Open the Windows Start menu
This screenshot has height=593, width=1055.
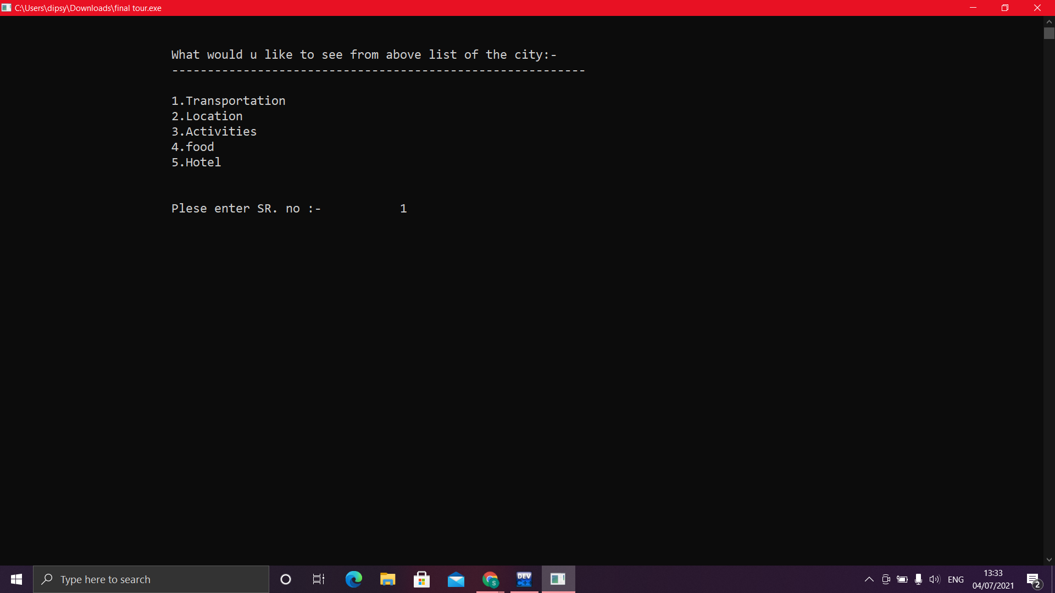click(x=16, y=579)
